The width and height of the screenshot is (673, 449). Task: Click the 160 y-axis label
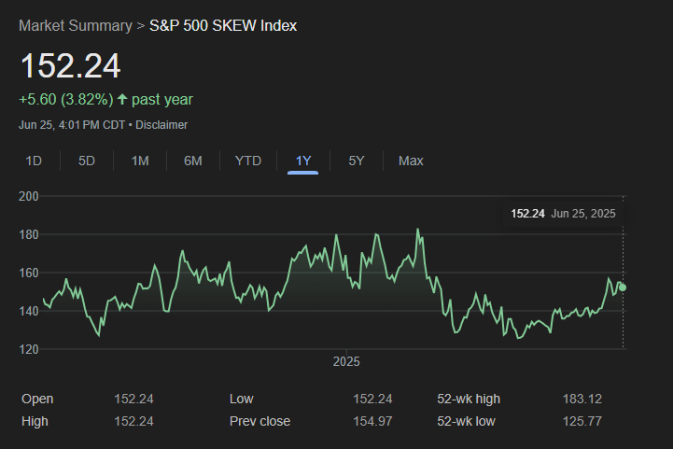point(29,273)
